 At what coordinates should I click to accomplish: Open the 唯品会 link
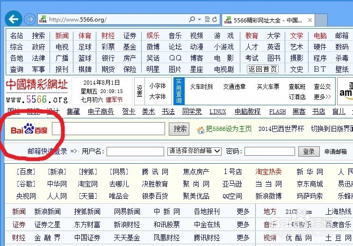[x=119, y=196]
